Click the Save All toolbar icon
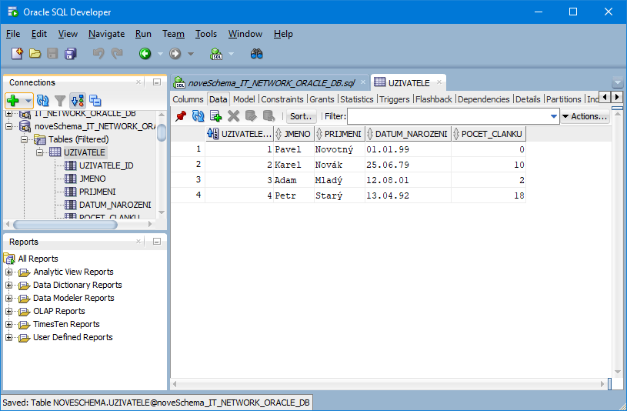 pos(71,54)
